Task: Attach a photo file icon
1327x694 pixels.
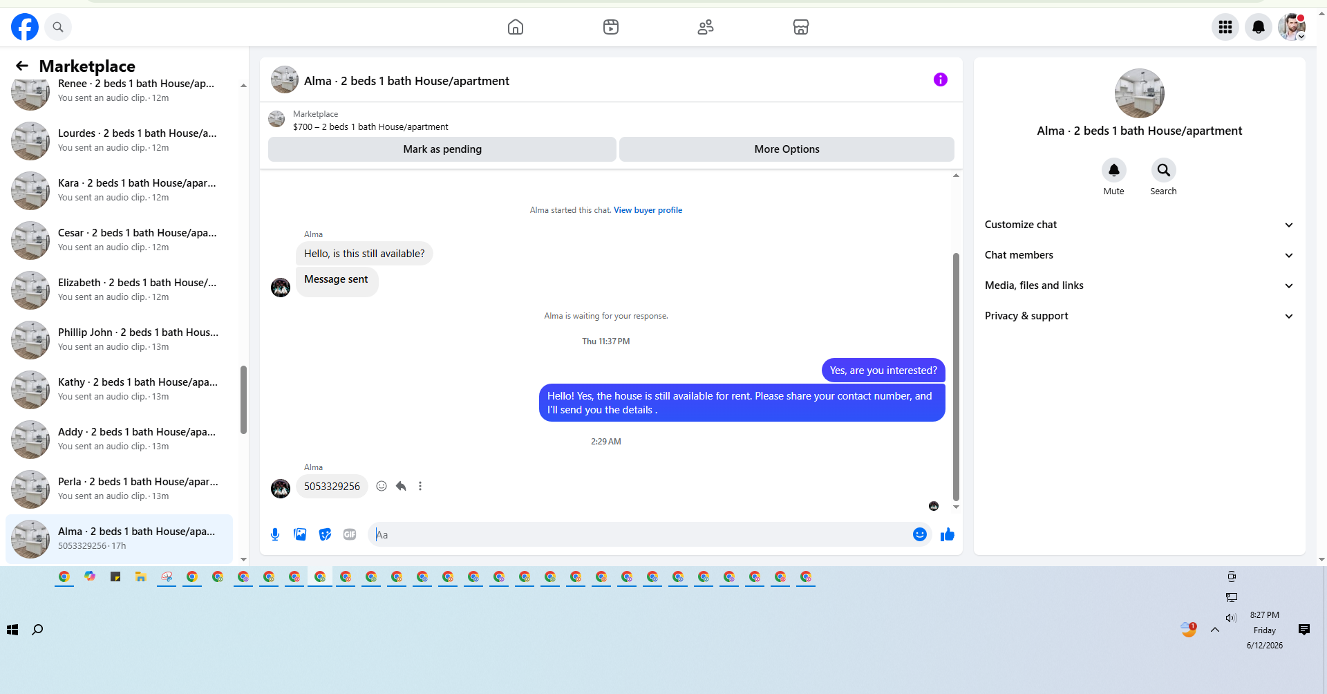Action: (x=300, y=534)
